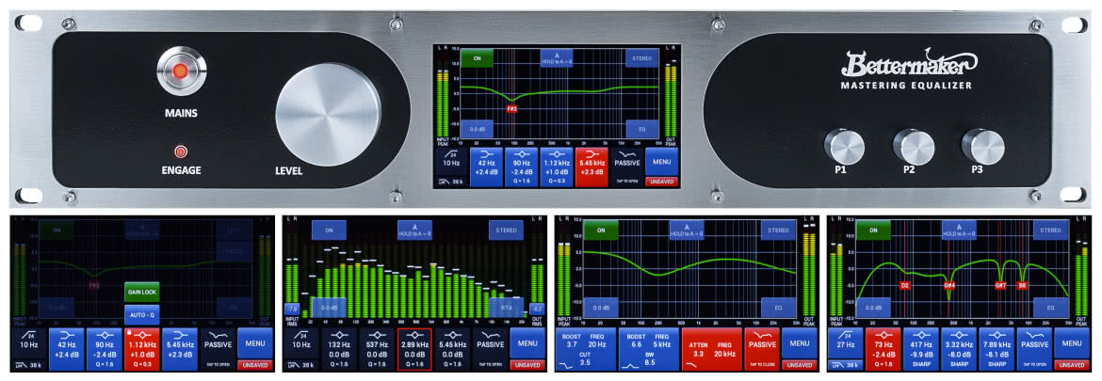Enable the green GAIN LOCK option
The width and height of the screenshot is (1102, 381).
(142, 292)
